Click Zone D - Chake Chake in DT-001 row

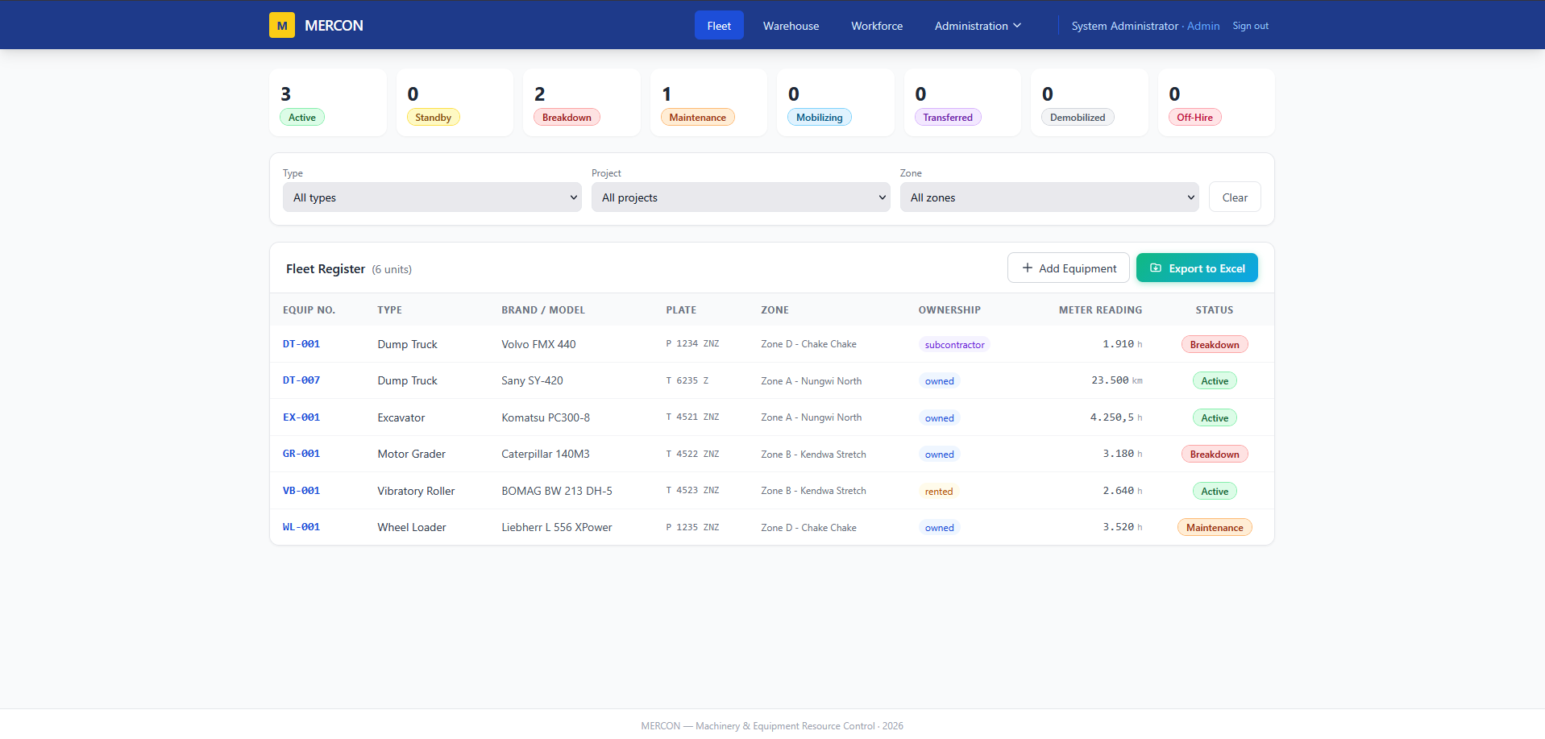click(x=808, y=344)
